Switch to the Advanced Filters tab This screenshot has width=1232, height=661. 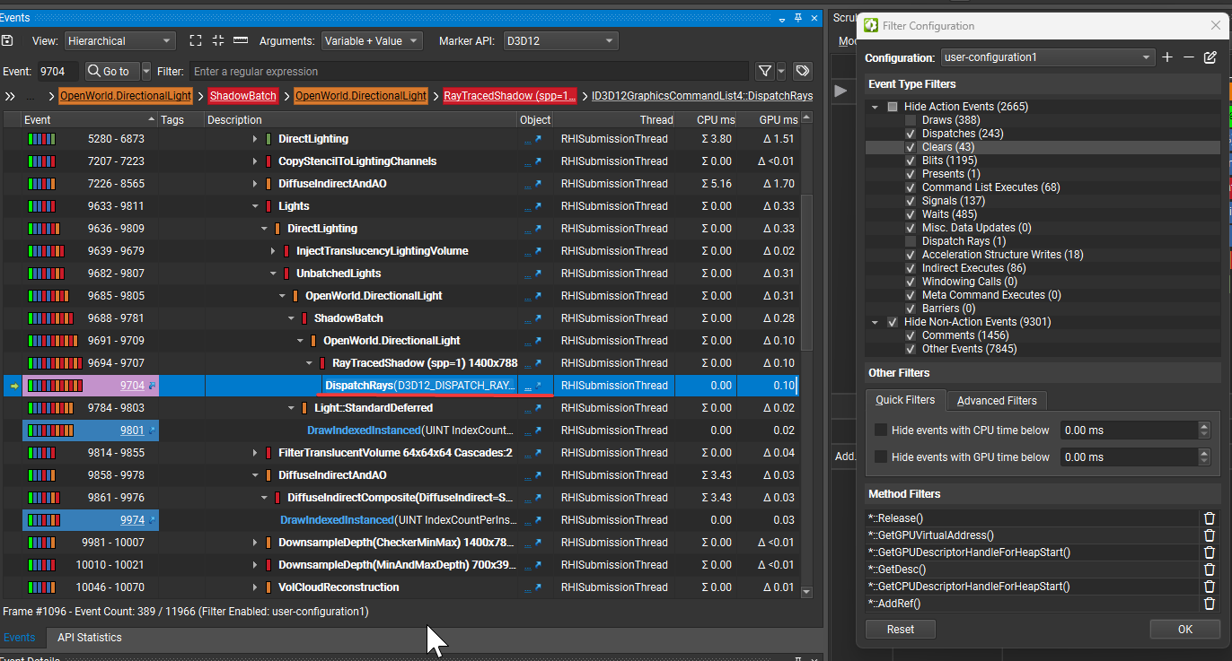pyautogui.click(x=997, y=401)
